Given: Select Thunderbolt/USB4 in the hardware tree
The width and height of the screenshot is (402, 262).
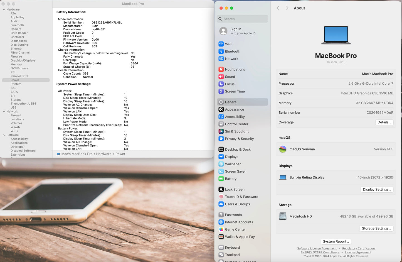Looking at the screenshot, I should 23,104.
